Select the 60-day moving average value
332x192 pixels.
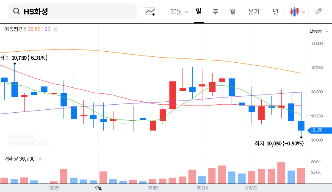[37, 29]
